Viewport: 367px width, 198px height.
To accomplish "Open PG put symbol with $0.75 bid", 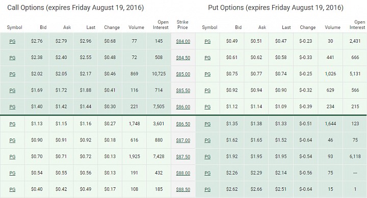I will point(207,74).
